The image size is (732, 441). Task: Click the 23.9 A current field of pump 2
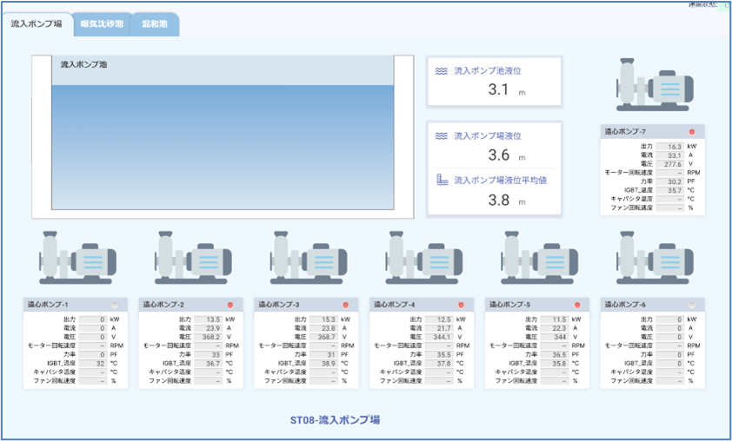(x=208, y=328)
